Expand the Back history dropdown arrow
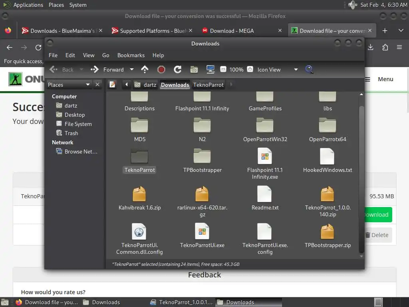 pos(81,70)
